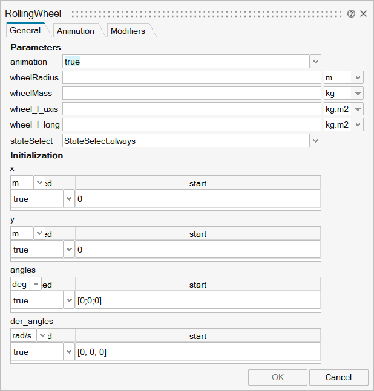Click the y start value field

pos(197,250)
